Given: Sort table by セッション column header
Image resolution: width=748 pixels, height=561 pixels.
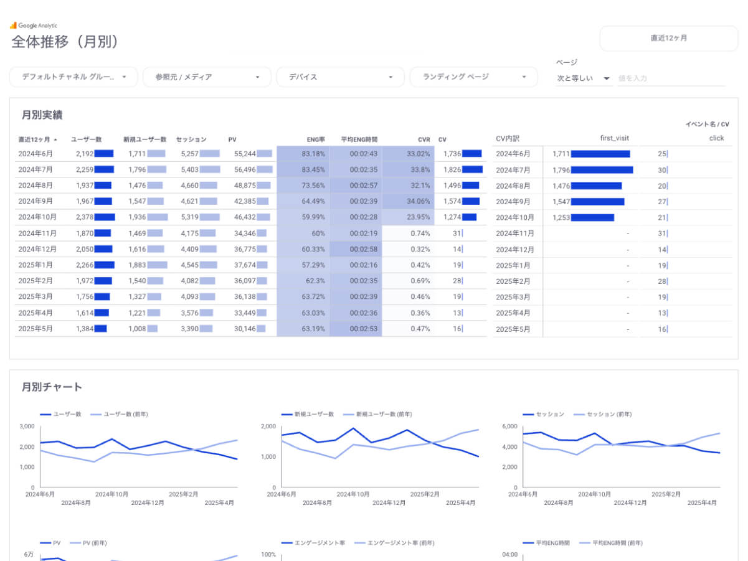Looking at the screenshot, I should click(191, 139).
